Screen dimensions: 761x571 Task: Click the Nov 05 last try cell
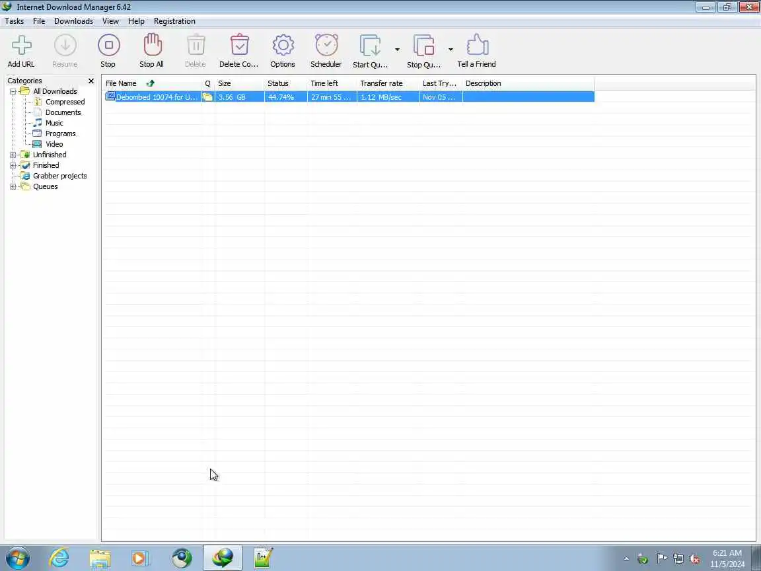click(x=441, y=97)
